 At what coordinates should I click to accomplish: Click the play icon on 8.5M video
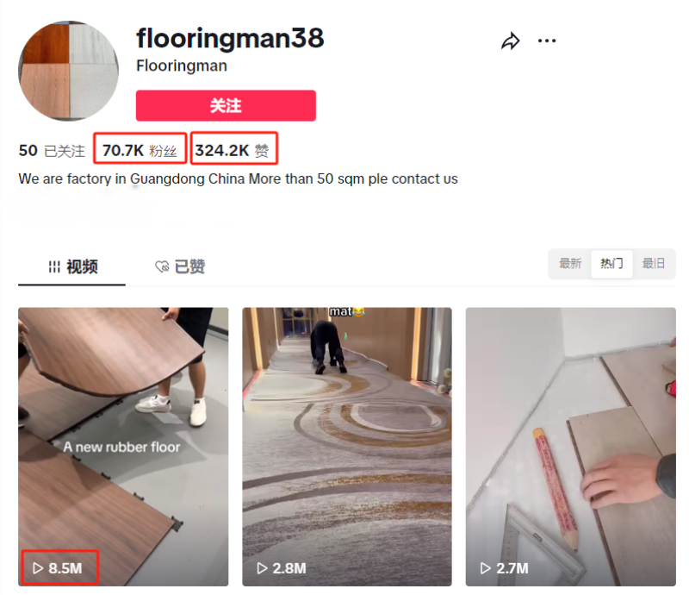pos(38,568)
